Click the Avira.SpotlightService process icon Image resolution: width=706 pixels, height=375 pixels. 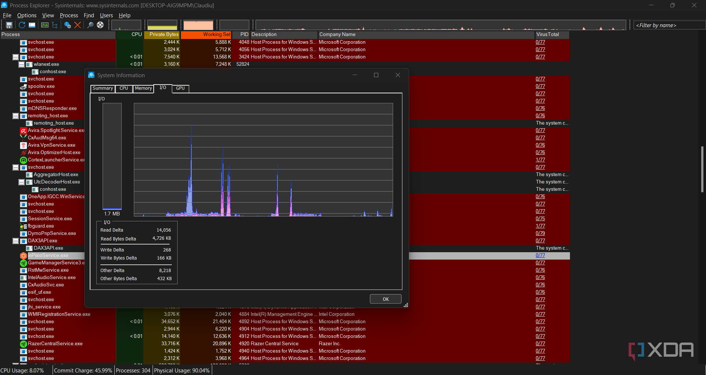coord(24,131)
